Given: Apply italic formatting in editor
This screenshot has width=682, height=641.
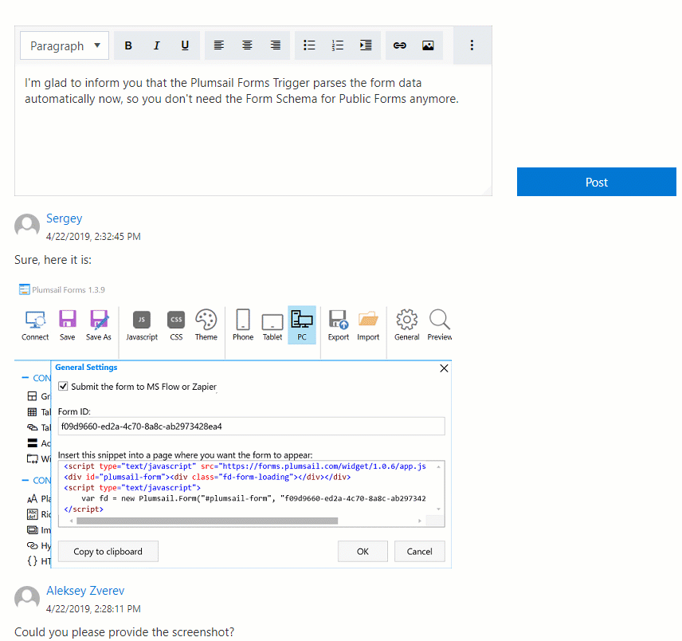Looking at the screenshot, I should (x=157, y=45).
